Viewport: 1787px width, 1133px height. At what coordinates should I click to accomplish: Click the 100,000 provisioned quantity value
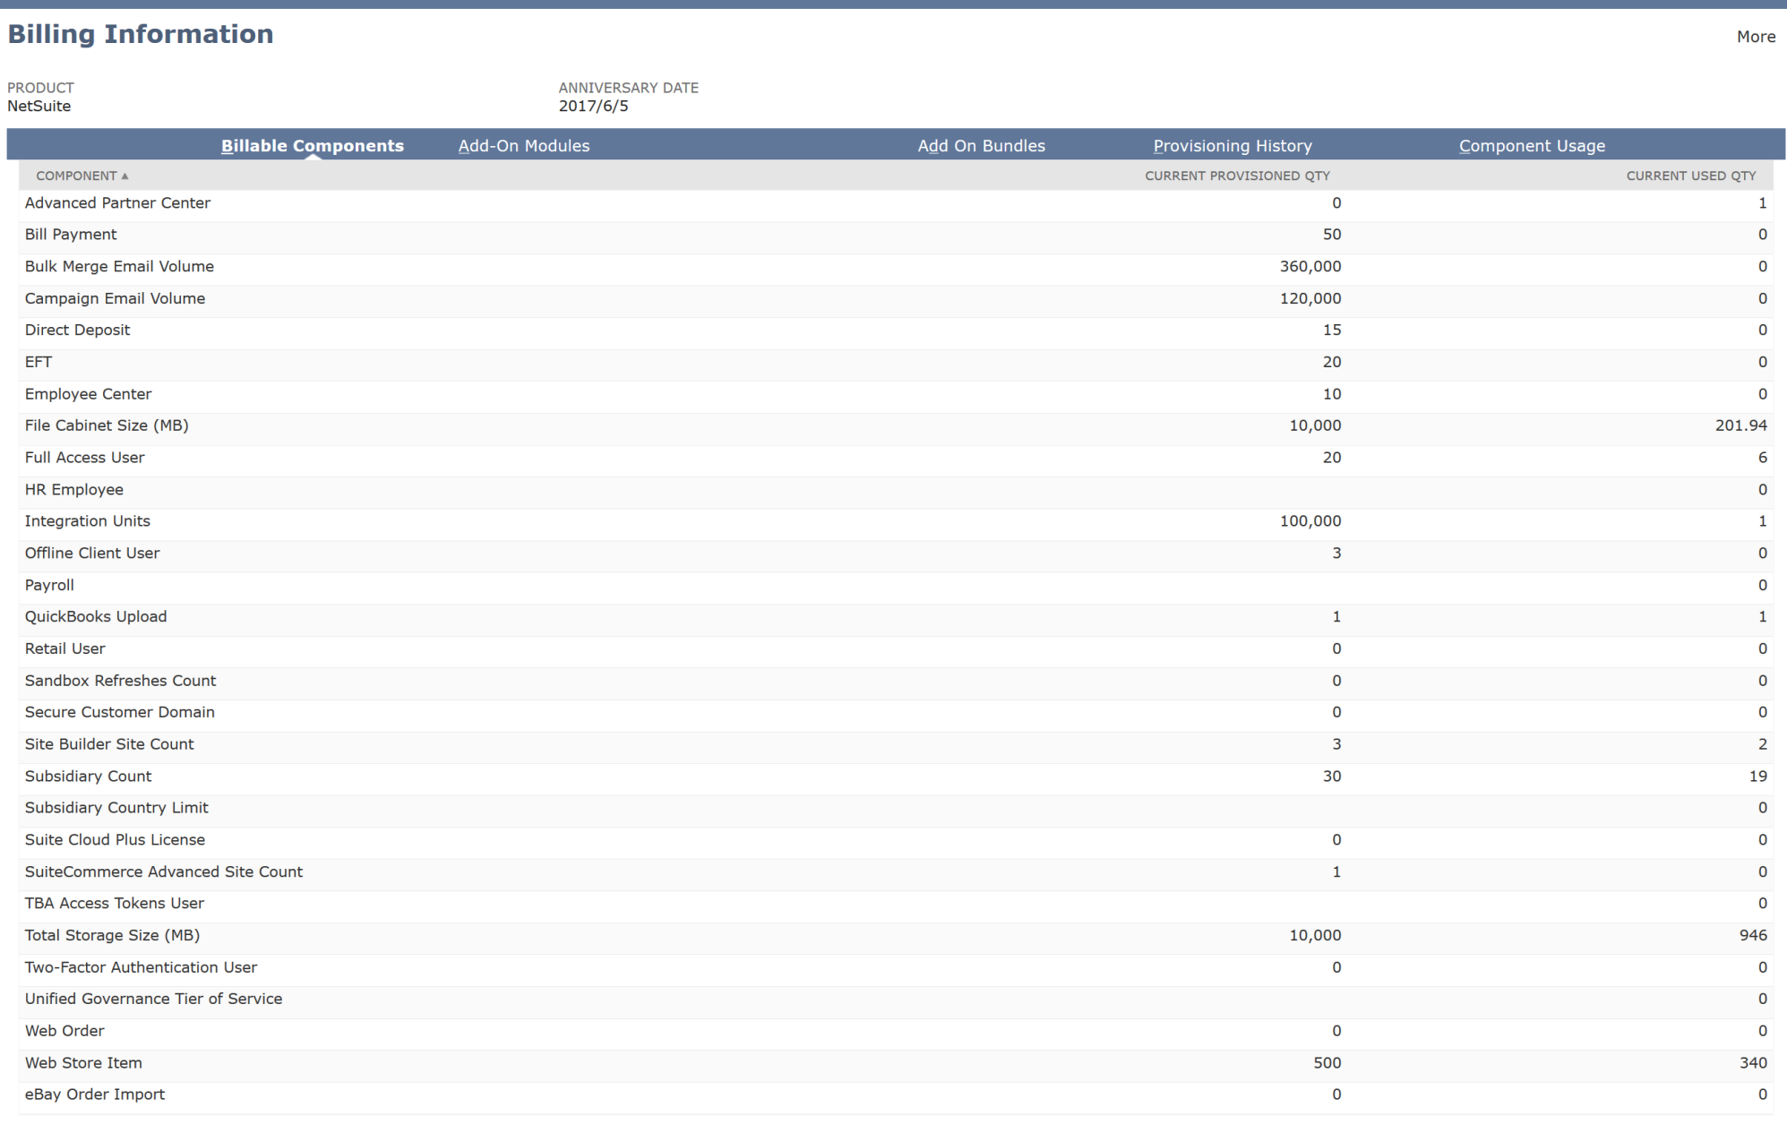pos(1310,521)
